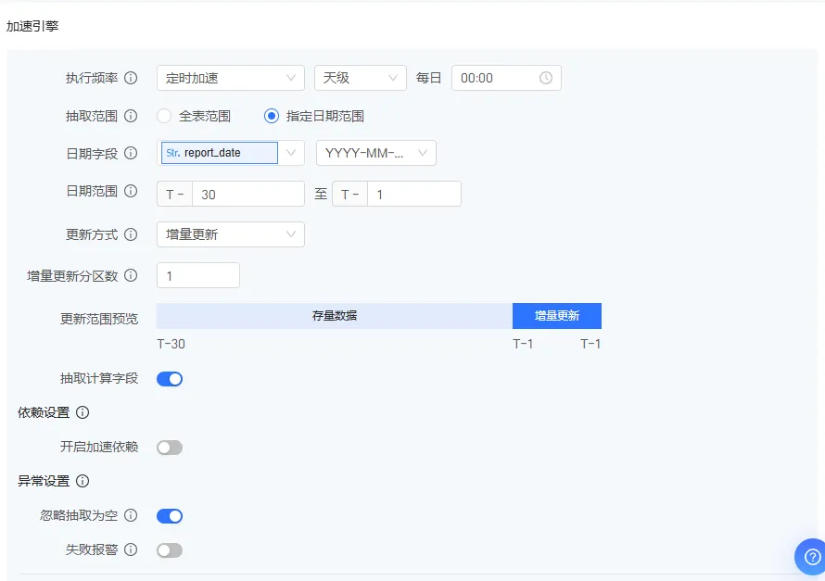
Task: Click blue 增量更新 preview segment
Action: pyautogui.click(x=557, y=316)
